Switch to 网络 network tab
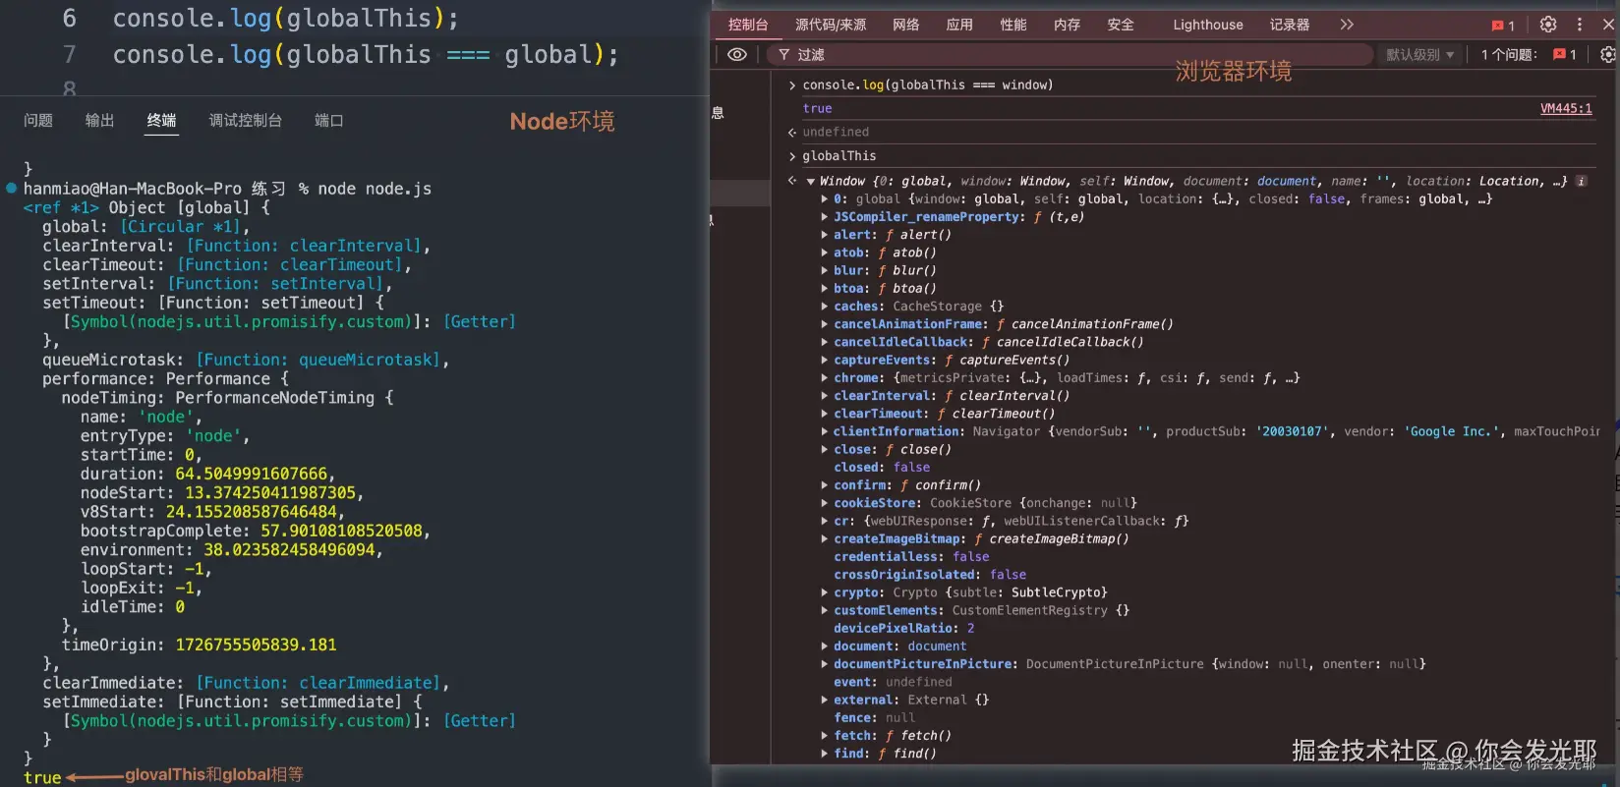This screenshot has width=1620, height=787. 906,25
